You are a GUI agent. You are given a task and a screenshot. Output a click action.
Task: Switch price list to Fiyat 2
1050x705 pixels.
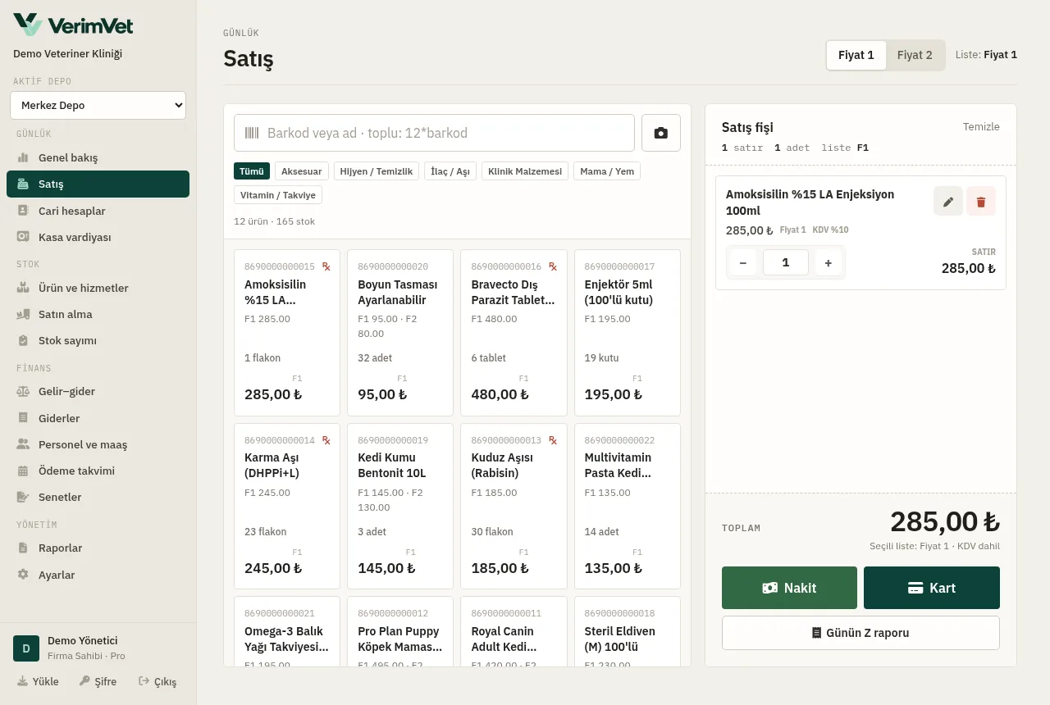pyautogui.click(x=915, y=55)
